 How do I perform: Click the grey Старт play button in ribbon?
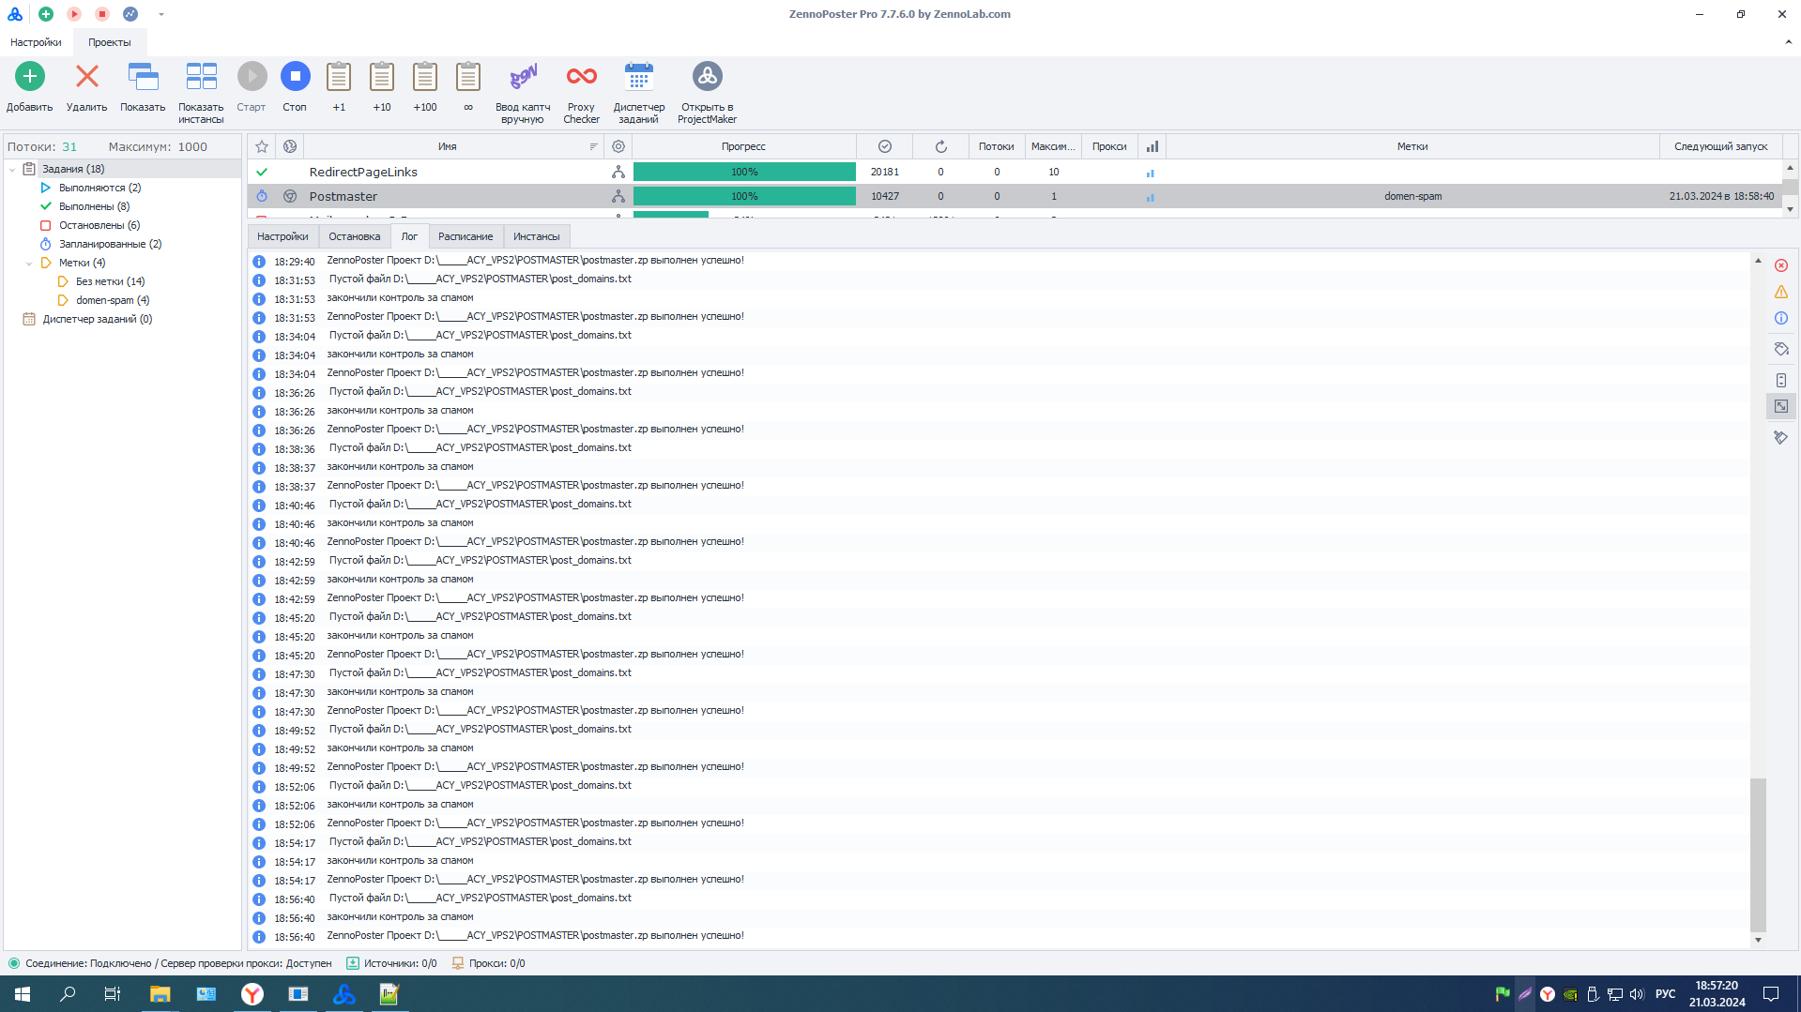click(x=252, y=76)
